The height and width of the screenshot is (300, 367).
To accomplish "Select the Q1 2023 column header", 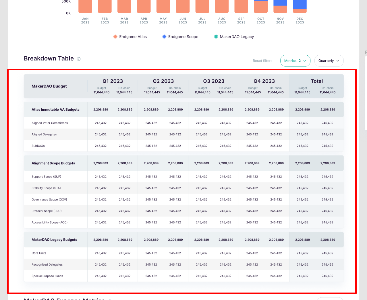I will pos(113,81).
